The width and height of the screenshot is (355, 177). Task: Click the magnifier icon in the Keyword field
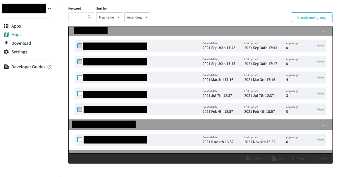coord(89,17)
